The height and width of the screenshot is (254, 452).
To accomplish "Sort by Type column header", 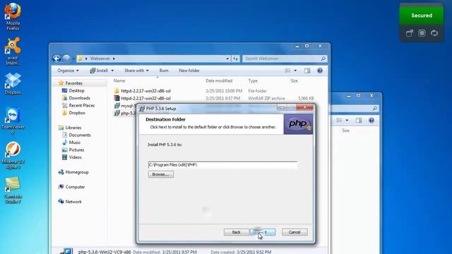I will 253,81.
